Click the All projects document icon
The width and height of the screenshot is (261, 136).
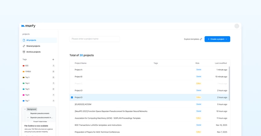pos(24,40)
